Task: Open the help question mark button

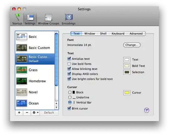Action: tap(146, 110)
